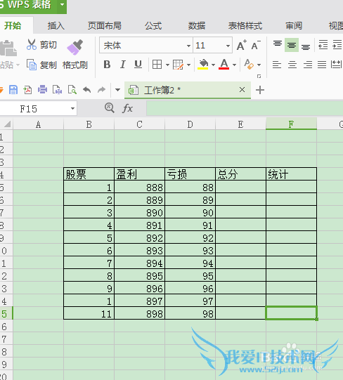Toggle middle vertical alignment
This screenshot has width=343, height=380.
pyautogui.click(x=292, y=45)
